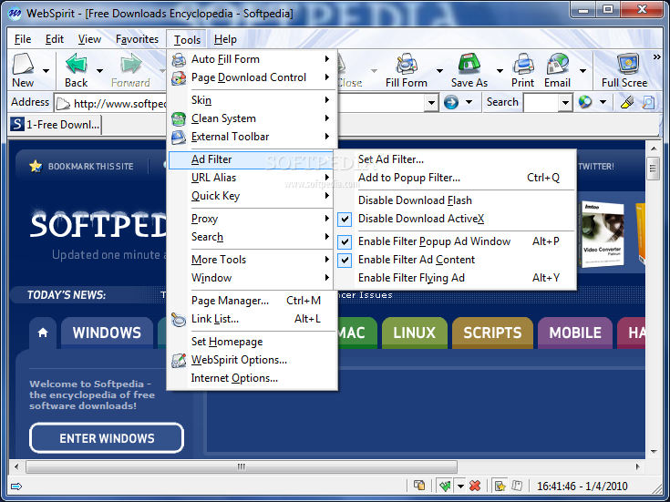Image resolution: width=670 pixels, height=502 pixels.
Task: Choose Add to Popup Filter...
Action: click(x=456, y=178)
